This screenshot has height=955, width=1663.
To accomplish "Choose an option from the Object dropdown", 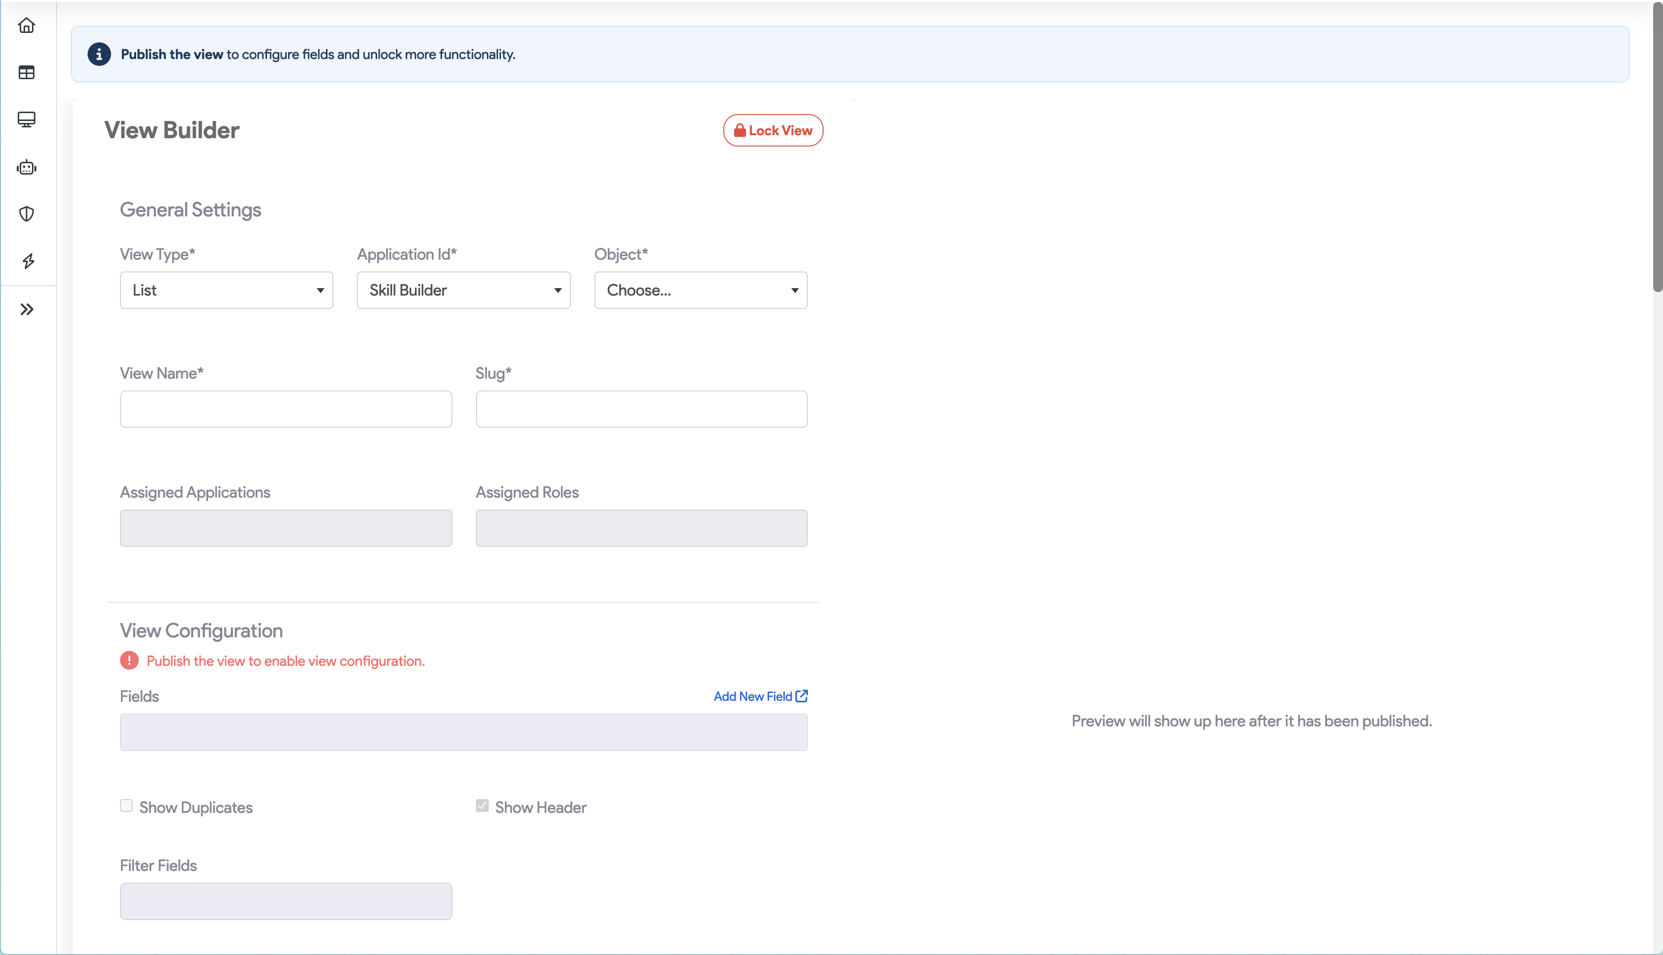I will pyautogui.click(x=700, y=290).
